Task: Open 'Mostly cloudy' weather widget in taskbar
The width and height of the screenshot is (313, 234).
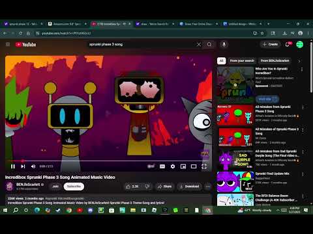Action: 254,210
